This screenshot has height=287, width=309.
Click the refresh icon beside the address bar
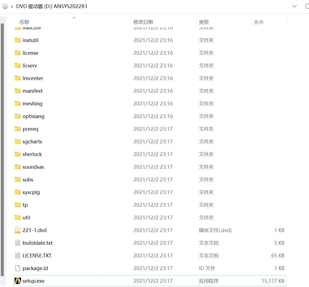(307, 6)
